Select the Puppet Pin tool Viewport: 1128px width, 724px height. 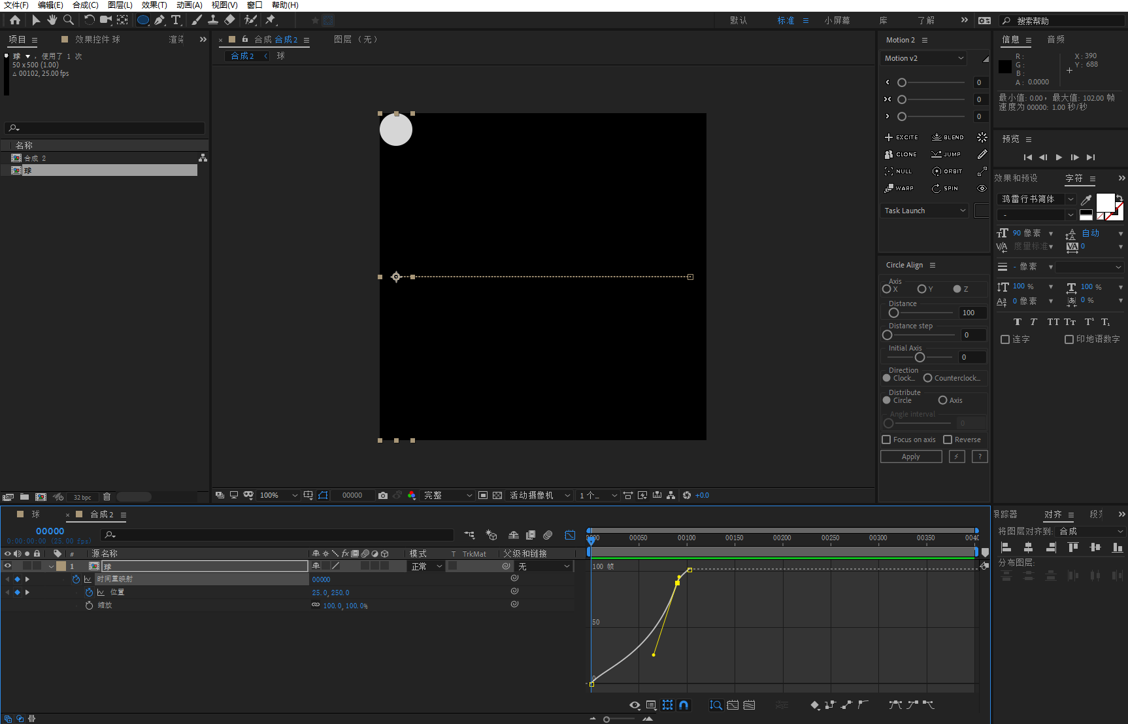(271, 20)
